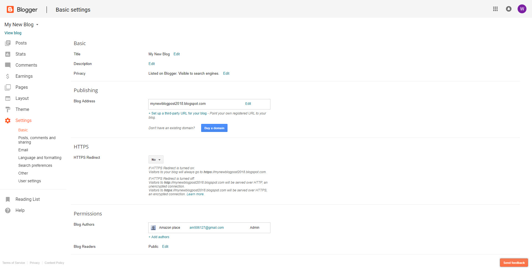Click the Help question mark icon
Image resolution: width=532 pixels, height=268 pixels.
(x=8, y=210)
